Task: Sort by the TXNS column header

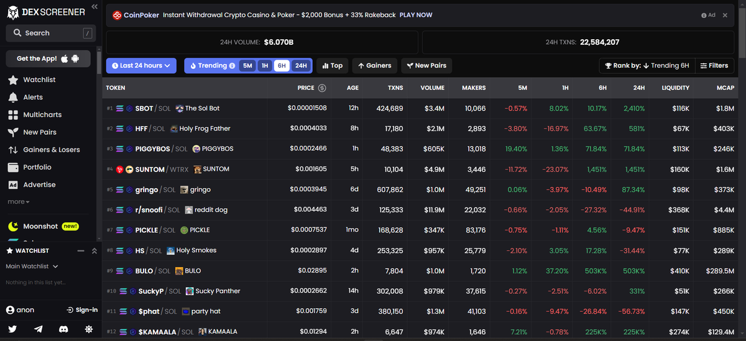Action: coord(395,88)
